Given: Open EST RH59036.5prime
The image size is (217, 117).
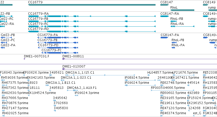Looking at the screenshot, I should click(x=14, y=78).
